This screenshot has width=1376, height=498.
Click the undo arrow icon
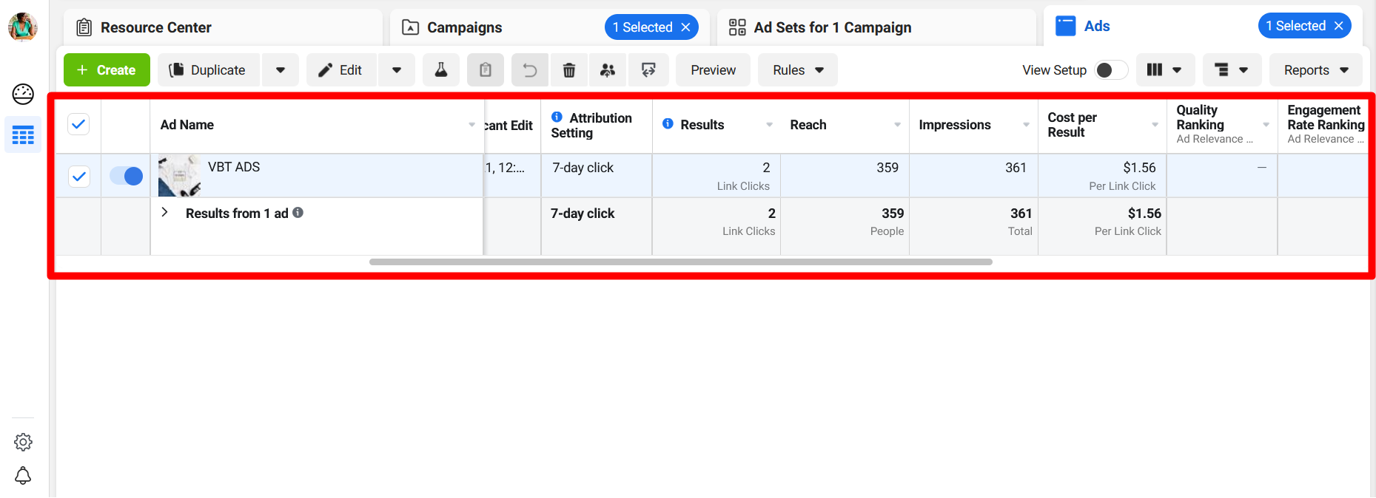point(530,70)
